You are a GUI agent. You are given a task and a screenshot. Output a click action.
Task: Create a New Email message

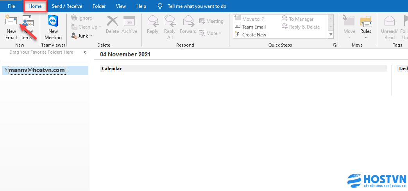11,27
